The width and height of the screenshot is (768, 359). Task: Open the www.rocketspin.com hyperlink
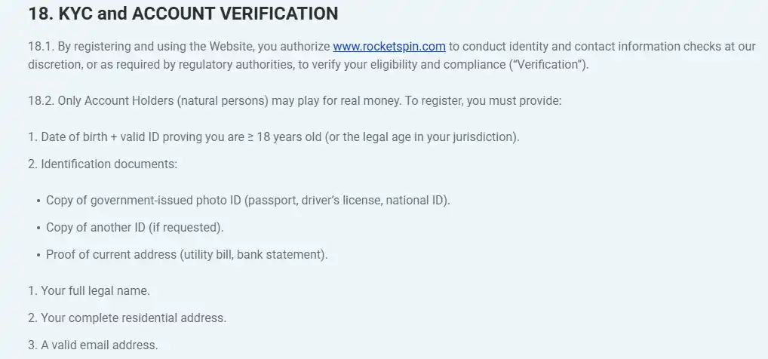[389, 47]
